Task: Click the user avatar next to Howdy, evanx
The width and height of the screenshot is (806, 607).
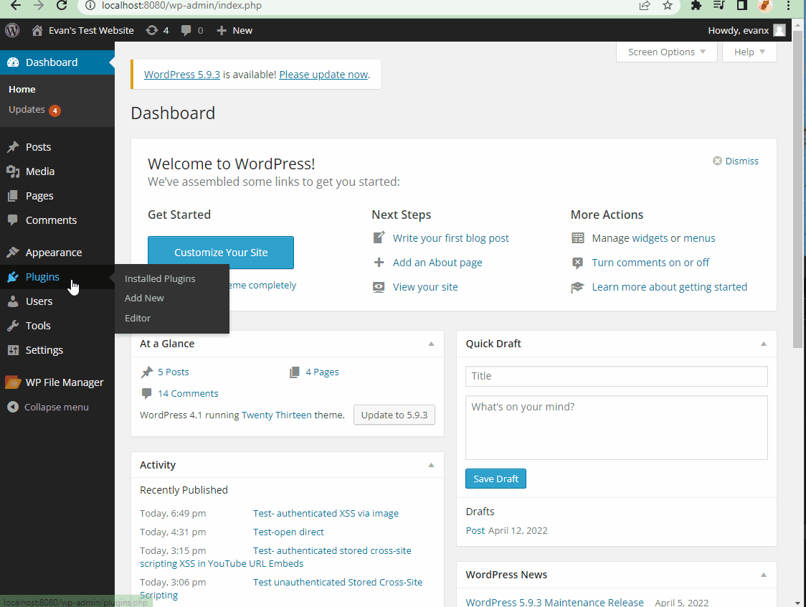Action: point(779,30)
